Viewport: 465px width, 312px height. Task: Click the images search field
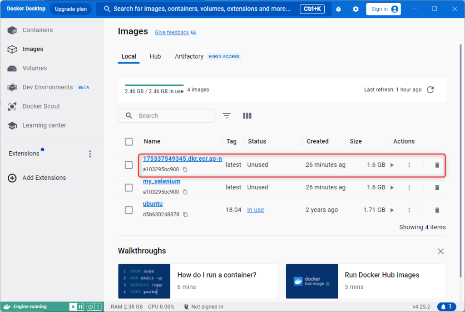pyautogui.click(x=166, y=116)
